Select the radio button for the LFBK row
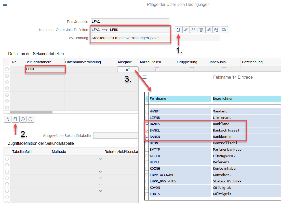 click(x=7, y=69)
